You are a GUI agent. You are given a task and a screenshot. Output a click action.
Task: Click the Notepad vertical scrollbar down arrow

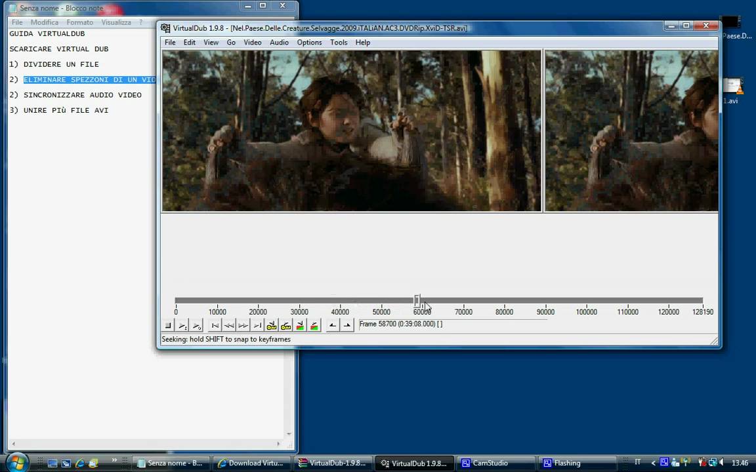pos(289,434)
